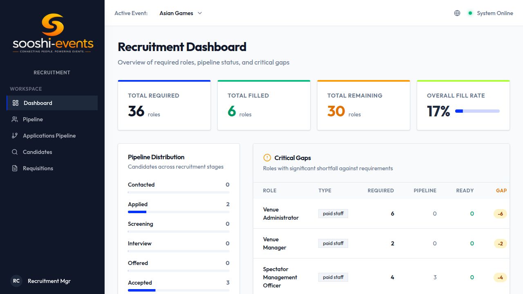Image resolution: width=523 pixels, height=294 pixels.
Task: Click the Total Filled card
Action: (264, 105)
